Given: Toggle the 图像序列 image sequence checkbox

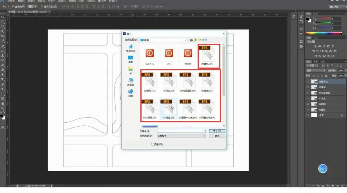Looking at the screenshot, I should pyautogui.click(x=153, y=144).
